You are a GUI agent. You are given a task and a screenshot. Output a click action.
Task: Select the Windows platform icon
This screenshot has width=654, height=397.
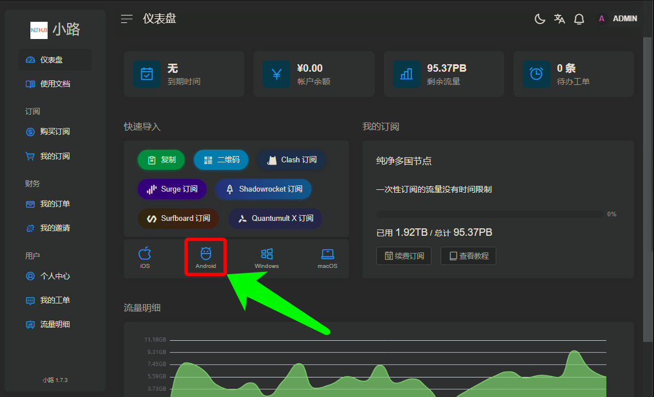pyautogui.click(x=267, y=257)
